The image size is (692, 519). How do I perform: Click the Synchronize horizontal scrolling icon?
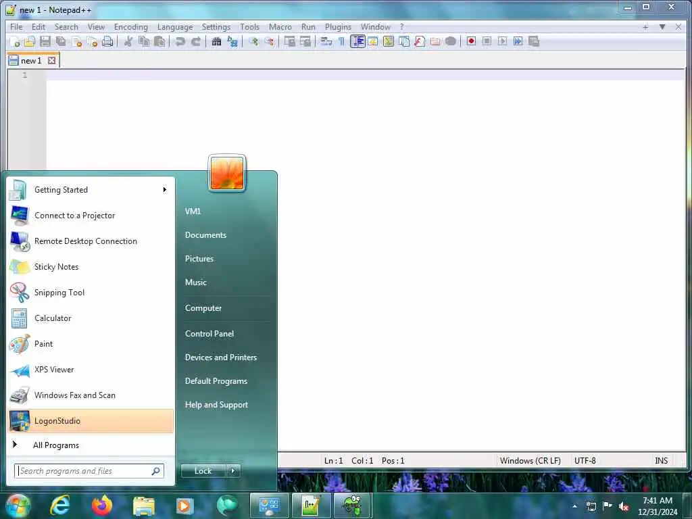[x=305, y=42]
